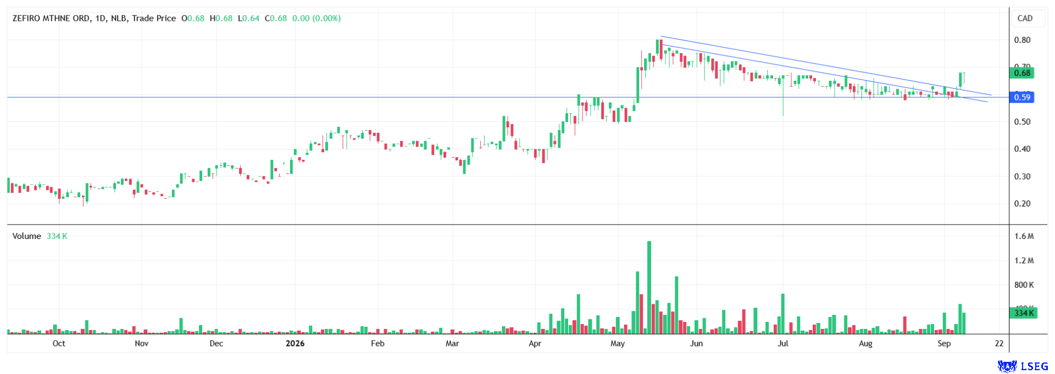
Task: Click the latest green breakout candle
Action: coord(961,80)
